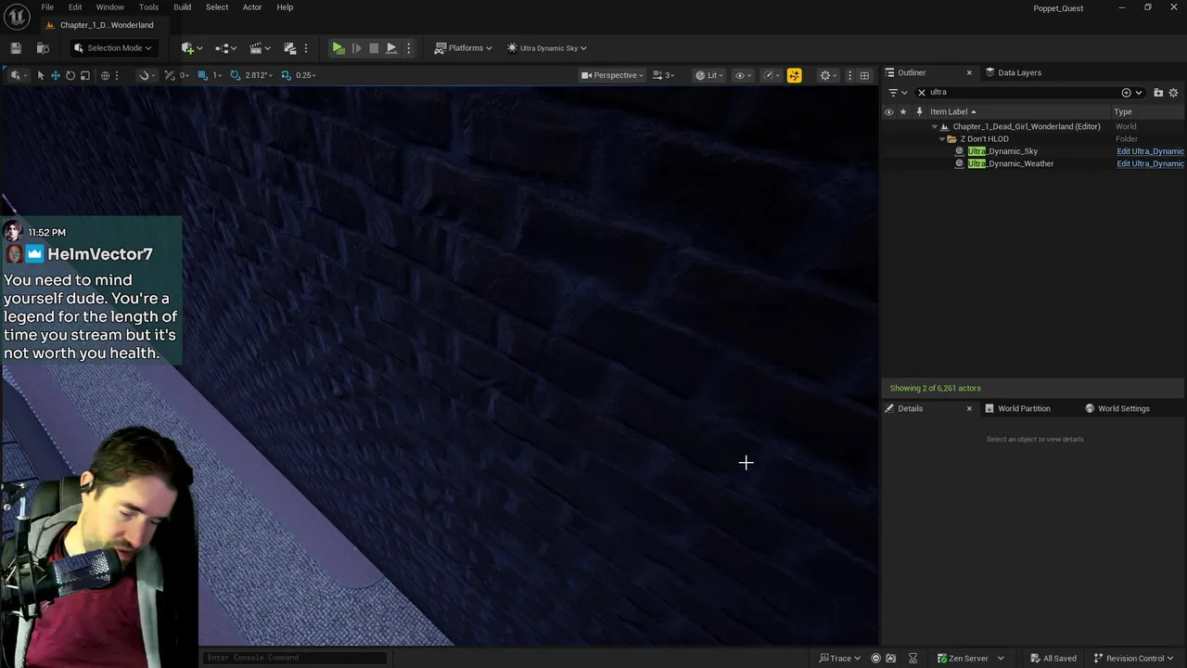Open the File menu
Image resolution: width=1187 pixels, height=668 pixels.
[x=47, y=7]
